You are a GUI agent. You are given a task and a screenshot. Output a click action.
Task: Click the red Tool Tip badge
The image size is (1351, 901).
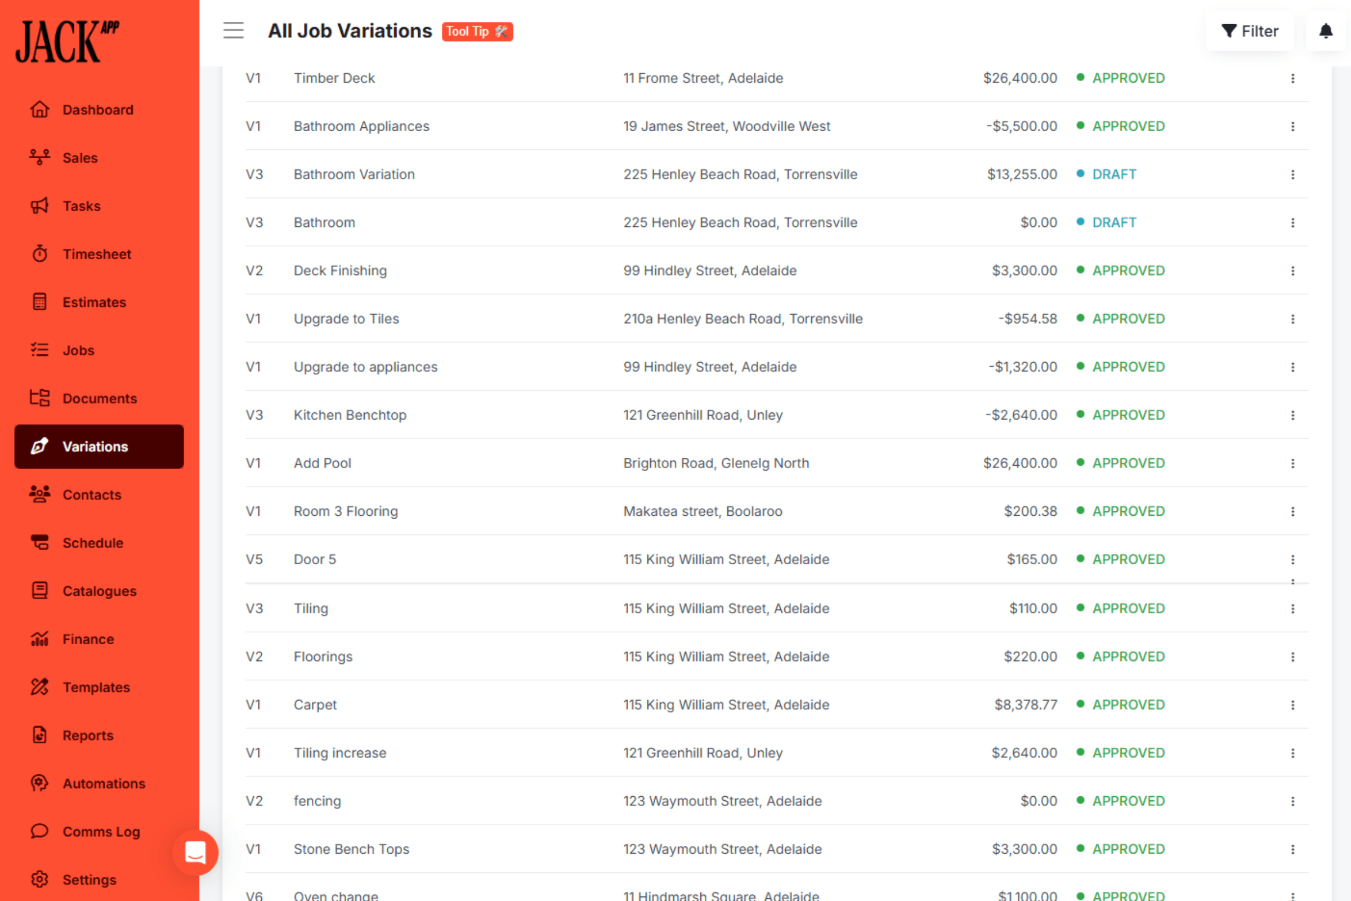(x=477, y=32)
